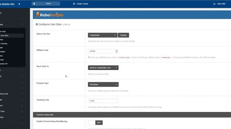Click the View Site monitor icon
This screenshot has height=129, width=231.
[214, 4]
